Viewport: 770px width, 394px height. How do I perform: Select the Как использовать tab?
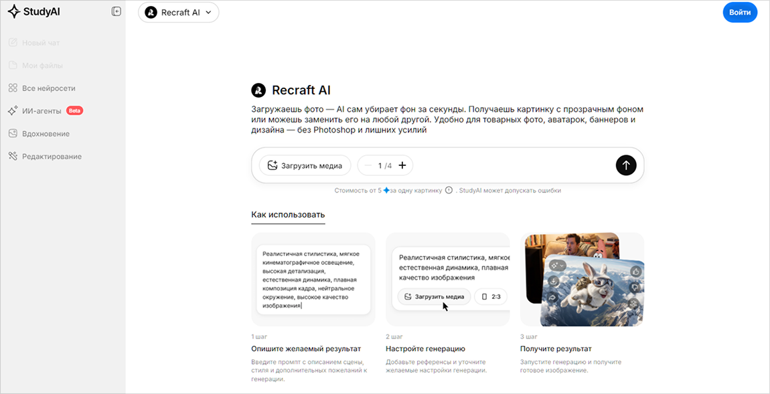[288, 215]
